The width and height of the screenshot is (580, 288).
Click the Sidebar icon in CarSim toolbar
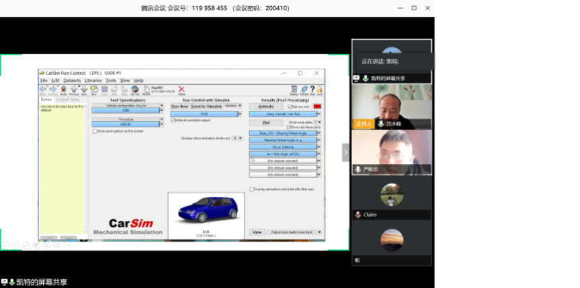pyautogui.click(x=294, y=89)
